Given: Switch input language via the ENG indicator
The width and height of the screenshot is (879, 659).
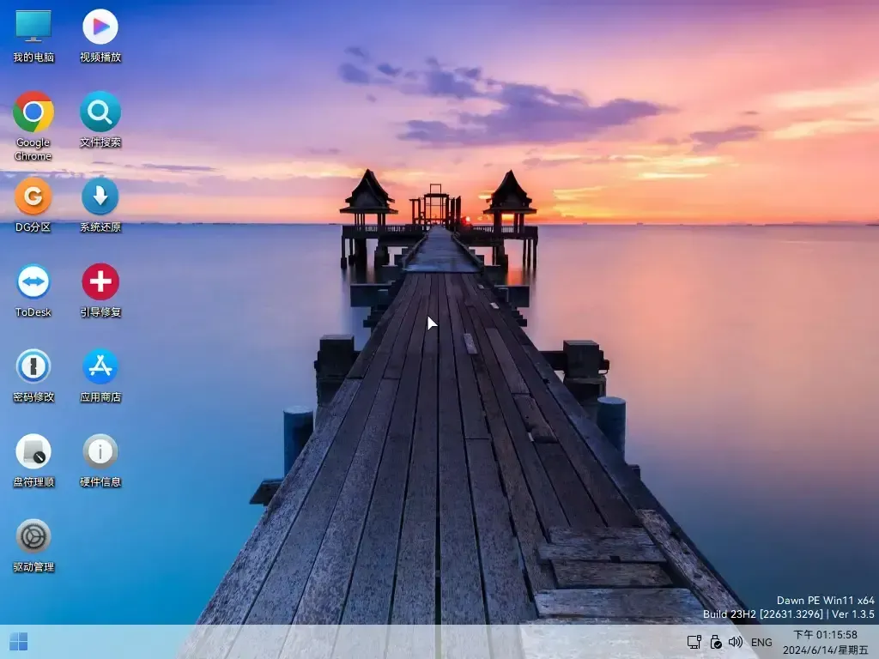Looking at the screenshot, I should click(761, 641).
